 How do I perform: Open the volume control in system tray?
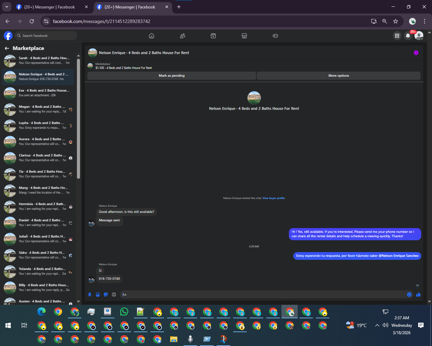385,325
